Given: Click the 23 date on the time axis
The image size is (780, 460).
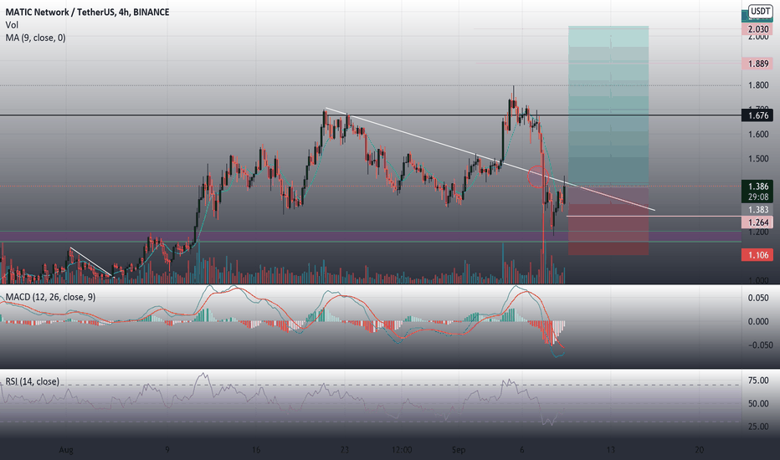Looking at the screenshot, I should [x=345, y=450].
